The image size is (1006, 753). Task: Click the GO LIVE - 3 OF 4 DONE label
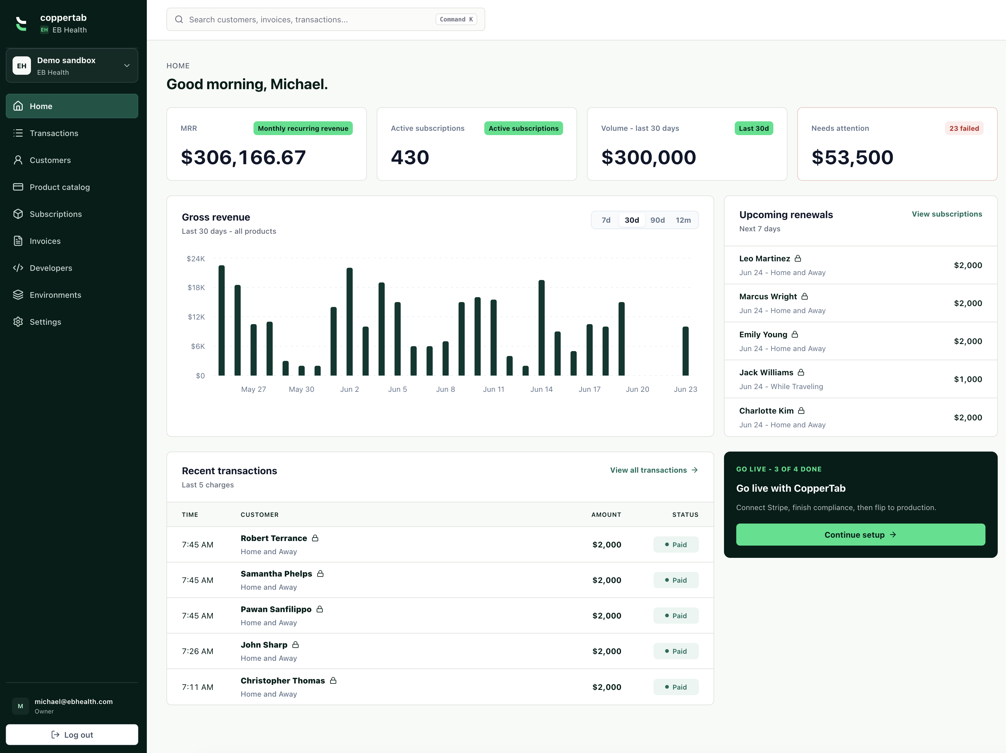779,469
